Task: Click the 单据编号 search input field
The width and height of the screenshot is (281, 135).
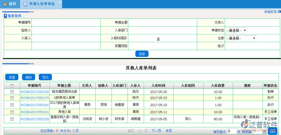Action: 66,23
